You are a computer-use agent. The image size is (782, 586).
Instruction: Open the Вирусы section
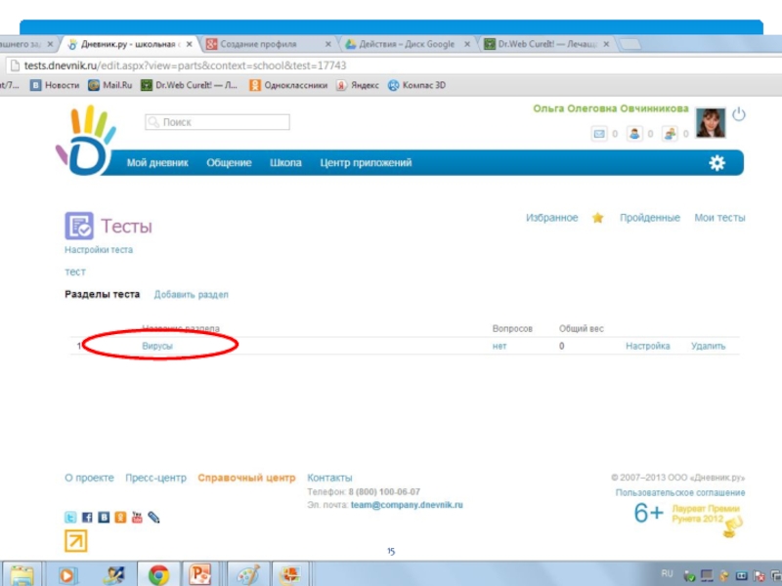pos(157,346)
